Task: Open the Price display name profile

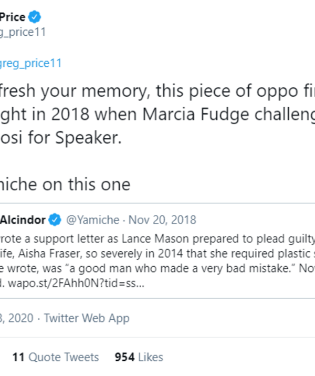Action: pyautogui.click(x=13, y=17)
